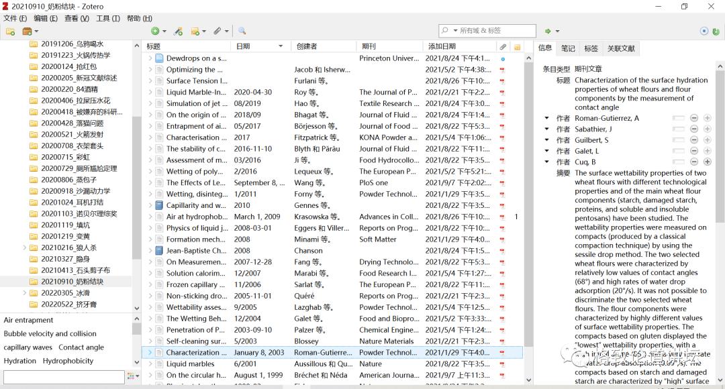This screenshot has height=389, width=725.
Task: Click the tag filter input field
Action: (x=64, y=377)
